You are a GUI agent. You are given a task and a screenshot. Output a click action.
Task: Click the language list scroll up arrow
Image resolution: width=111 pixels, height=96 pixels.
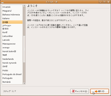24,6
